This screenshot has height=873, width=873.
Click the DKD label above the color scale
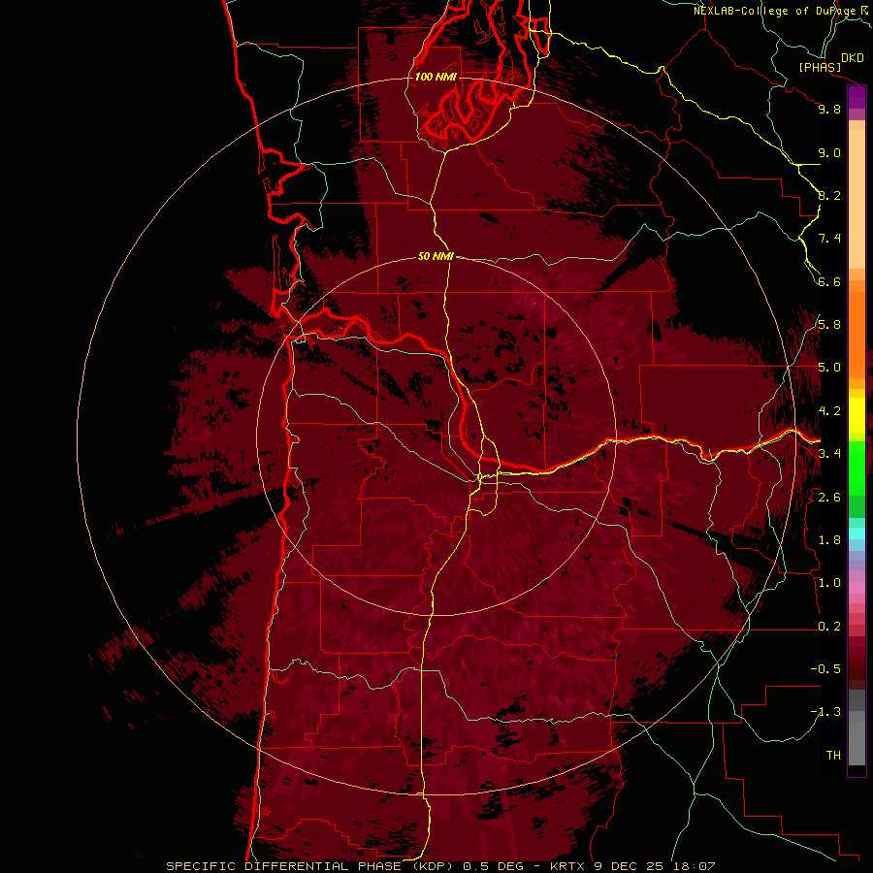(x=853, y=58)
